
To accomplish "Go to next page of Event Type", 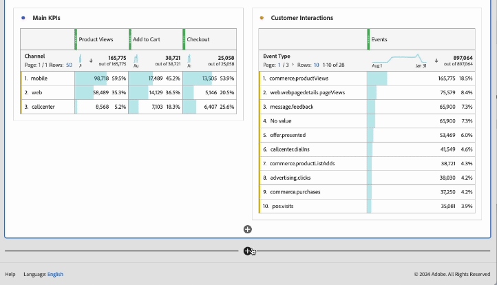I will (x=293, y=64).
